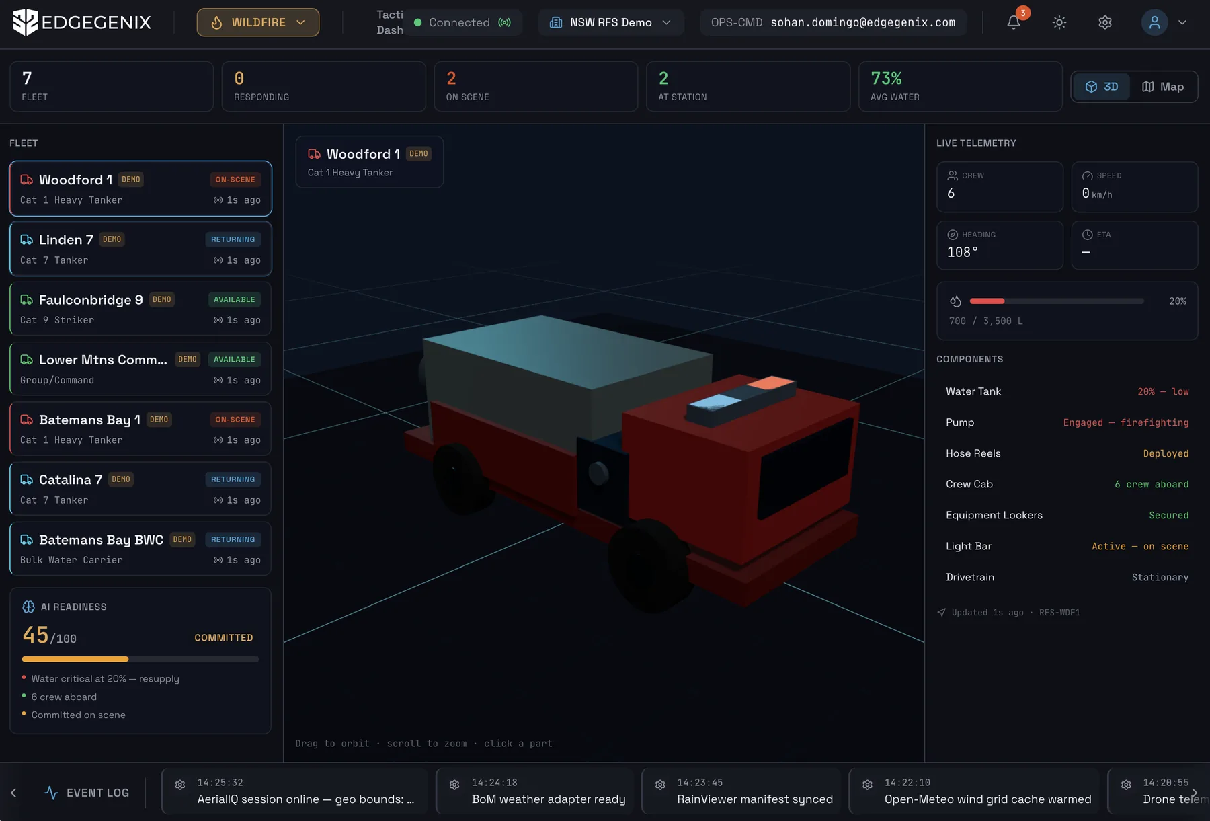Viewport: 1210px width, 821px height.
Task: Click the connection broadcast signal icon
Action: click(x=504, y=22)
